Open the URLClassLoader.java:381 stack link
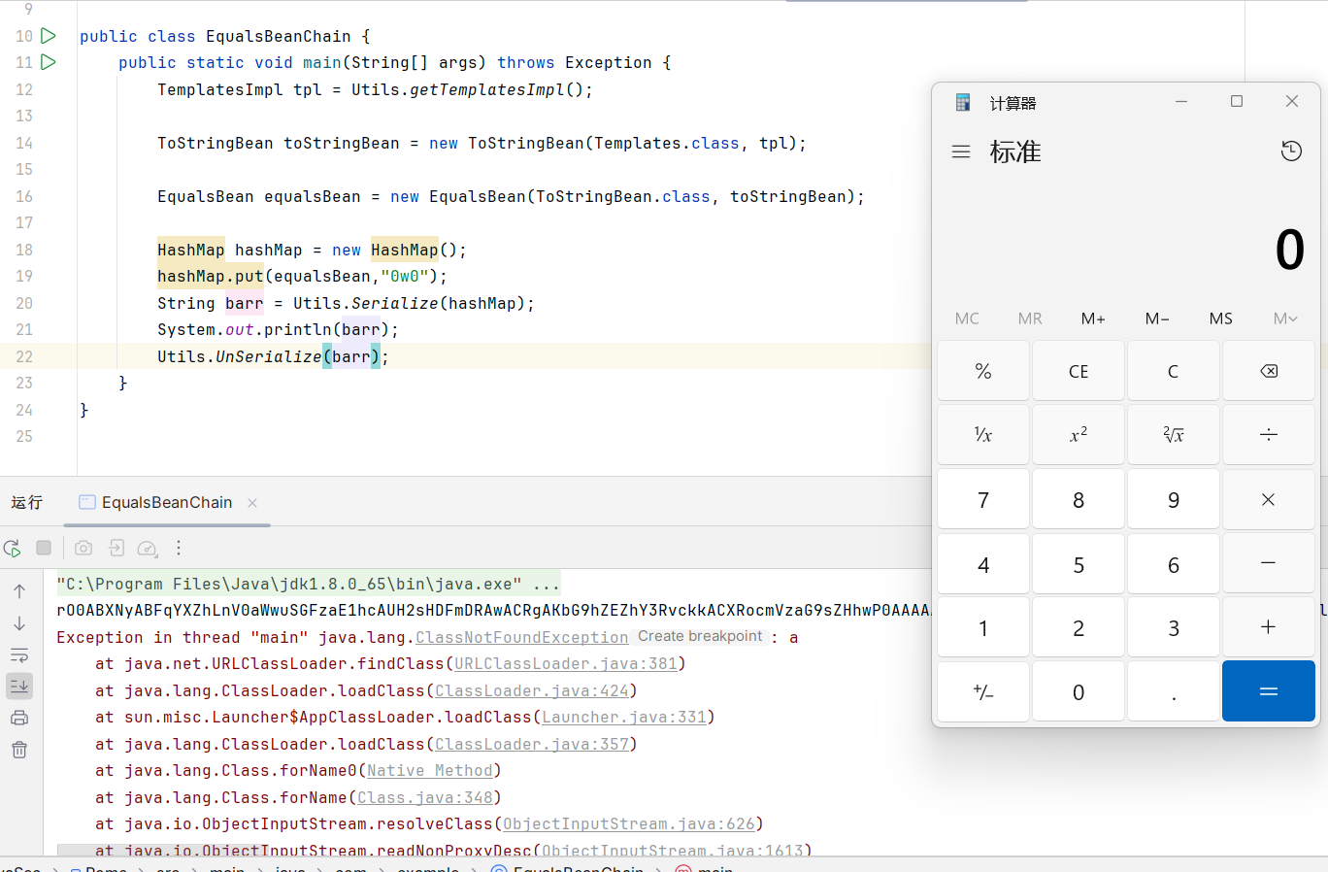 [x=566, y=664]
